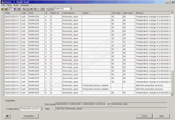
Task: Open the File menu
Action: (x=3, y=5)
